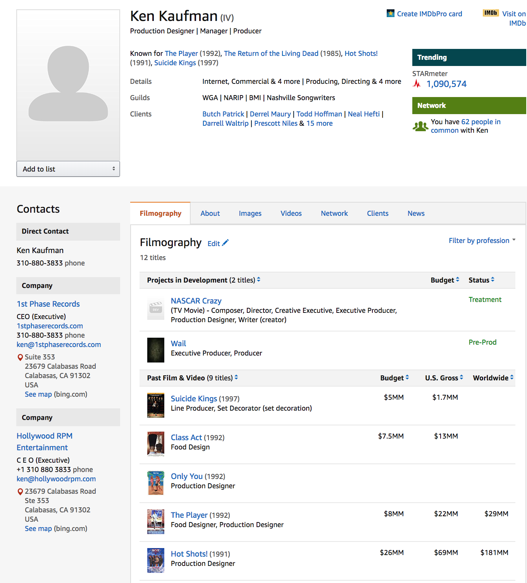Click the Pre-Prod status text
This screenshot has height=583, width=527.
tap(482, 342)
